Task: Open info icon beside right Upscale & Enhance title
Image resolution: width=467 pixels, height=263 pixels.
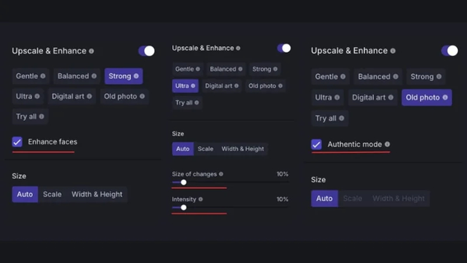Action: coord(393,51)
